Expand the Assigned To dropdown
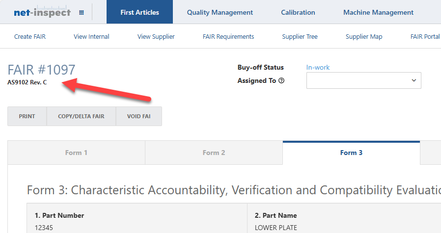The height and width of the screenshot is (233, 441). [x=363, y=80]
